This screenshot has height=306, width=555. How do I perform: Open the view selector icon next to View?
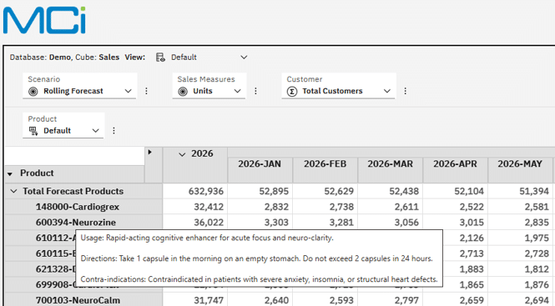(160, 58)
